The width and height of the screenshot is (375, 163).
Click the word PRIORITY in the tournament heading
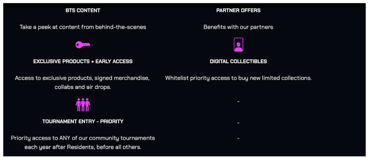[112, 121]
